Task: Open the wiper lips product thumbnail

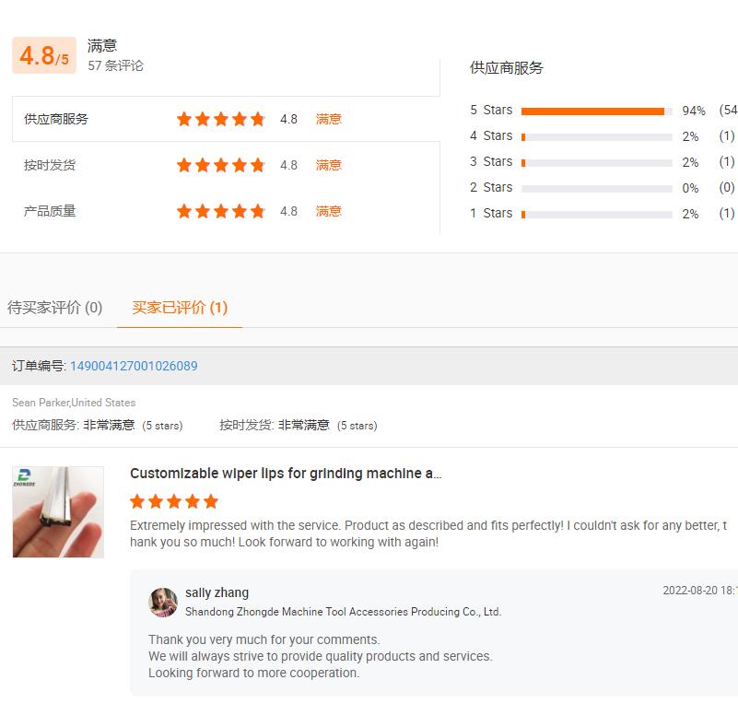Action: 58,512
